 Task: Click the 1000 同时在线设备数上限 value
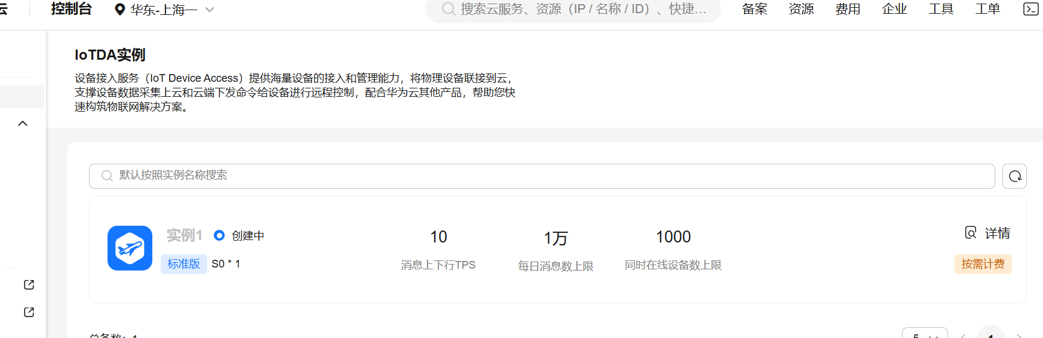click(673, 237)
